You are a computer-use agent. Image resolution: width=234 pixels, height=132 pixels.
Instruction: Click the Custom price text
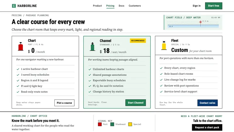click(180, 50)
